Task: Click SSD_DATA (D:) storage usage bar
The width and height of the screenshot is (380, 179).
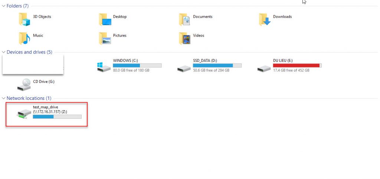Action: click(217, 65)
